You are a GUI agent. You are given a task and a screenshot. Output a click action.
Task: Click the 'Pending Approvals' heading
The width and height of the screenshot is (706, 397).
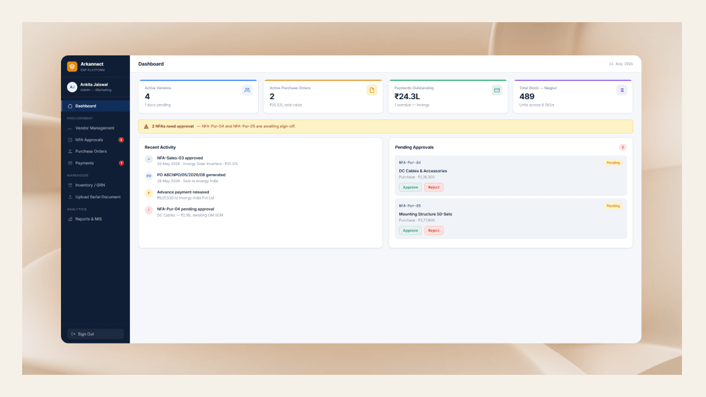[x=414, y=148]
